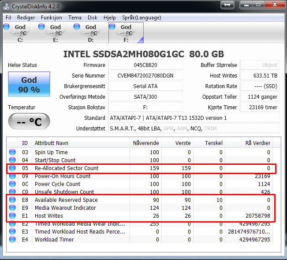This screenshot has height=260, width=287.
Task: Select the Start/Stop Count attribute row
Action: (x=140, y=160)
